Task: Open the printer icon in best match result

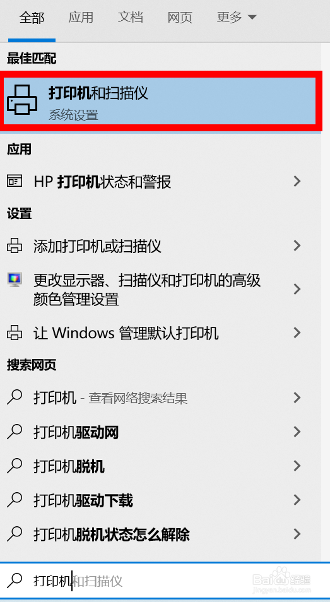Action: point(22,100)
